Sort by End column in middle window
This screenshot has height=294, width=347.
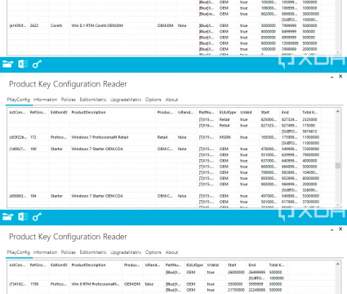coord(285,112)
